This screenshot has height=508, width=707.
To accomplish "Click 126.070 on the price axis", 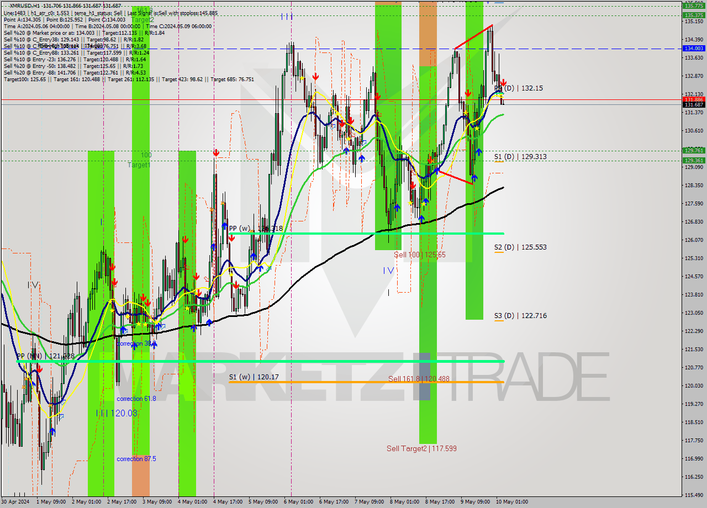I will tap(694, 240).
